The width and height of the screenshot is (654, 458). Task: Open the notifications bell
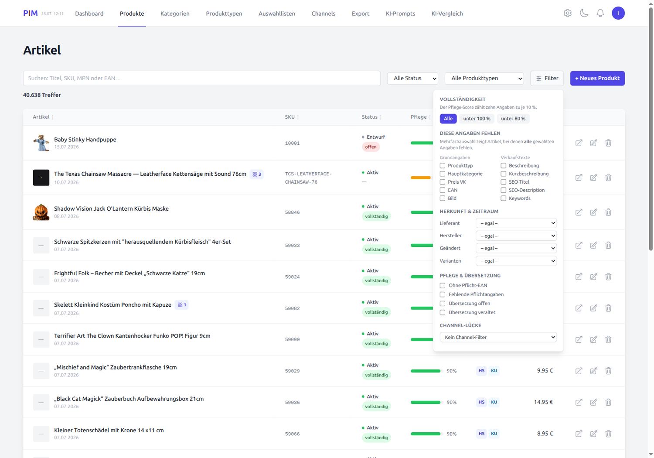pos(600,13)
